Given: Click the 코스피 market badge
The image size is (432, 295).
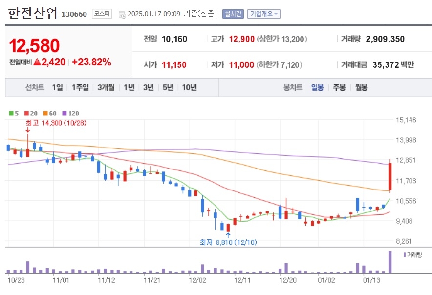Looking at the screenshot, I should [102, 14].
